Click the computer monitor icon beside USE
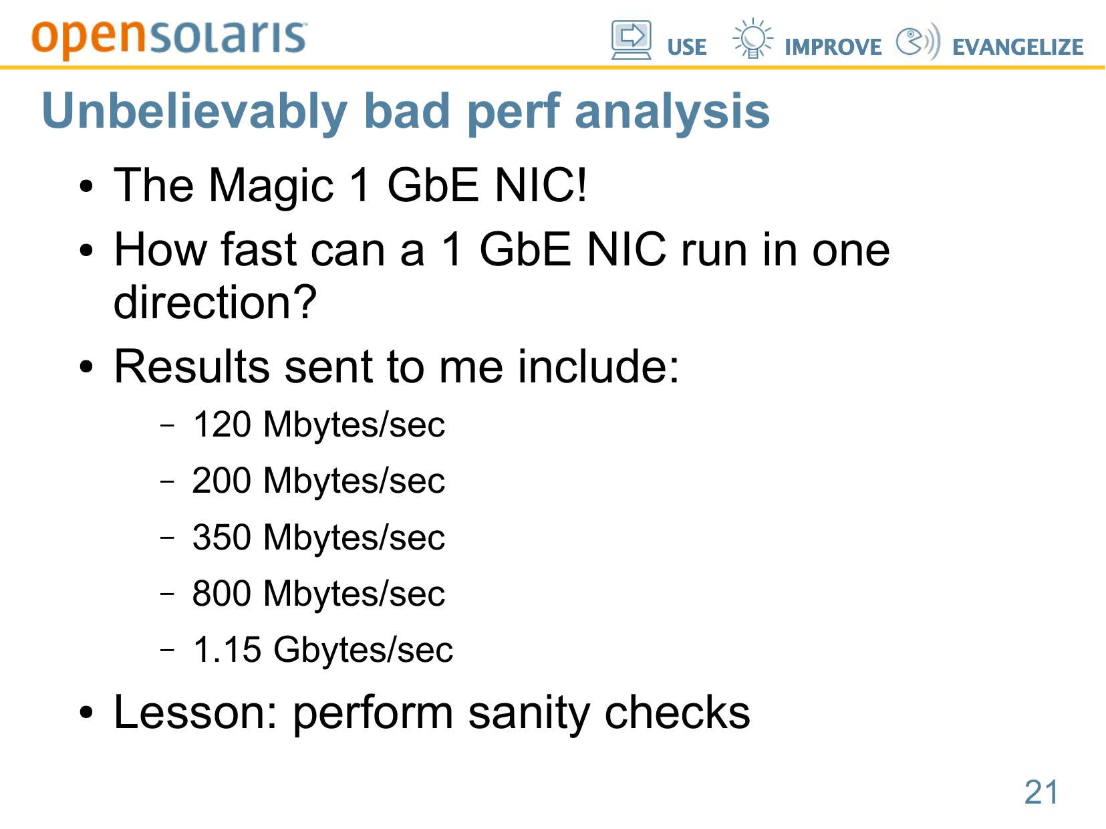 [x=630, y=39]
